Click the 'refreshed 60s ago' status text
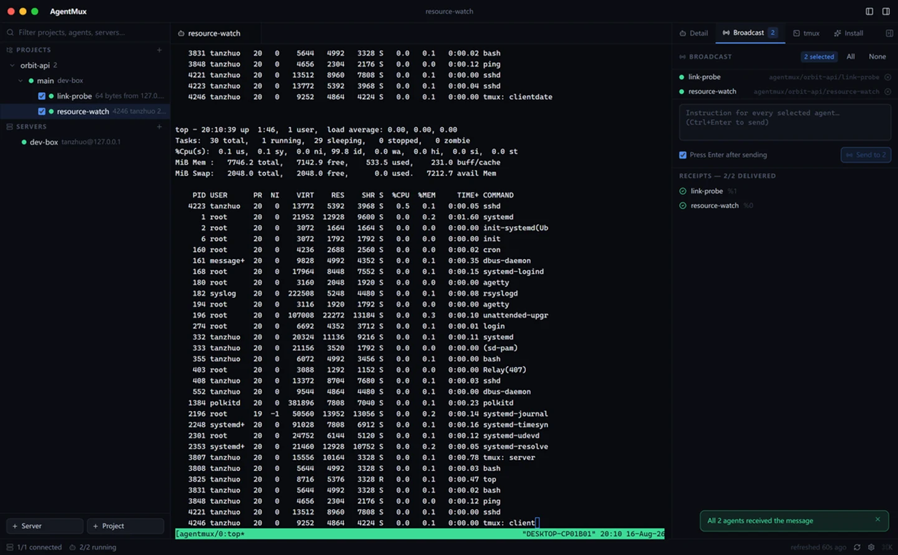 818,547
